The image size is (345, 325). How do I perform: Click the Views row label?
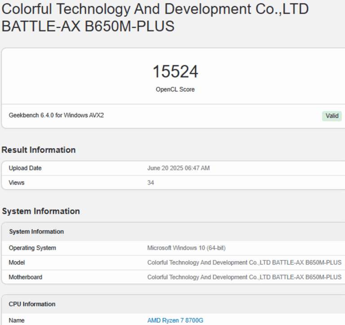(17, 183)
